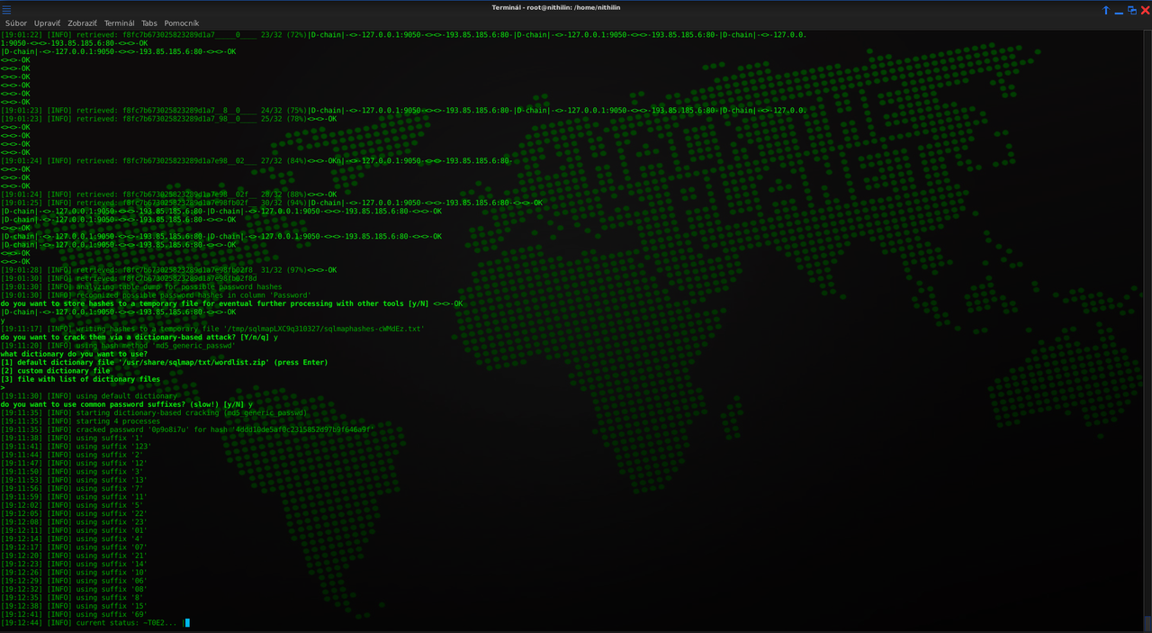Open the window menu hamburger icon
1152x633 pixels.
pos(7,9)
